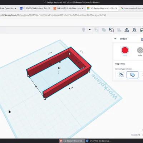Click the Mirror toolbar icon
The height and width of the screenshot is (143, 143).
[127, 30]
